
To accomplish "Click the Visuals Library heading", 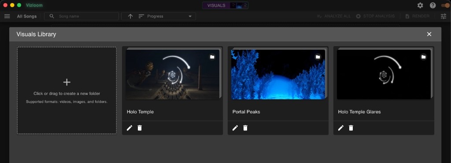I will point(36,34).
